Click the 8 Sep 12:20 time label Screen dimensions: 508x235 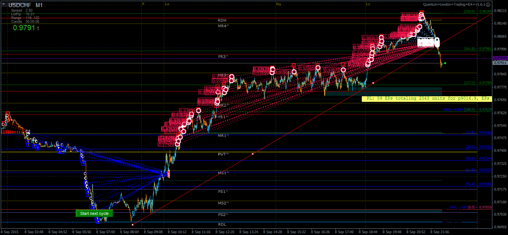point(225,232)
